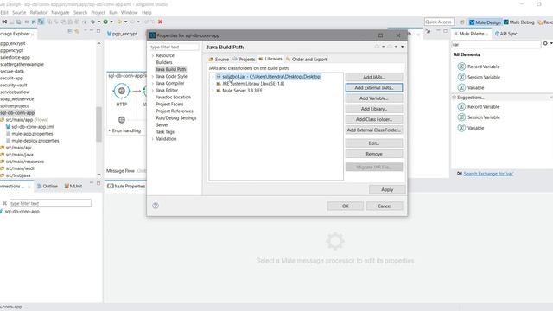Click the Add JARs... button

click(374, 77)
